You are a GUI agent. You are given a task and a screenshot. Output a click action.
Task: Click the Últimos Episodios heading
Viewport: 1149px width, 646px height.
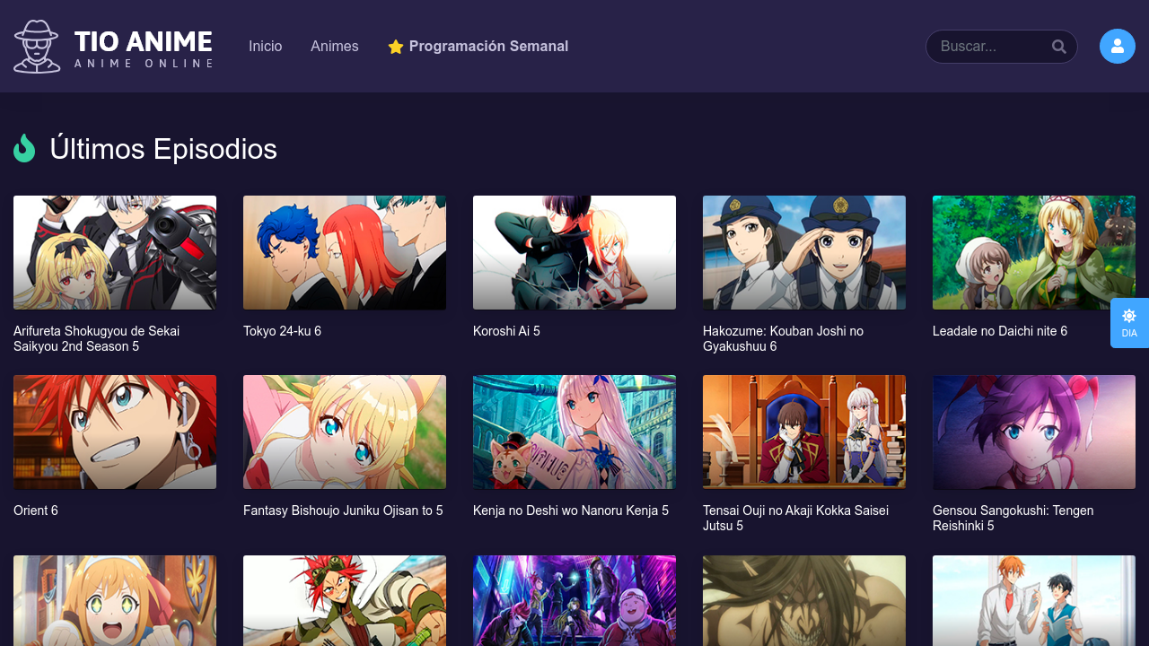(x=163, y=149)
